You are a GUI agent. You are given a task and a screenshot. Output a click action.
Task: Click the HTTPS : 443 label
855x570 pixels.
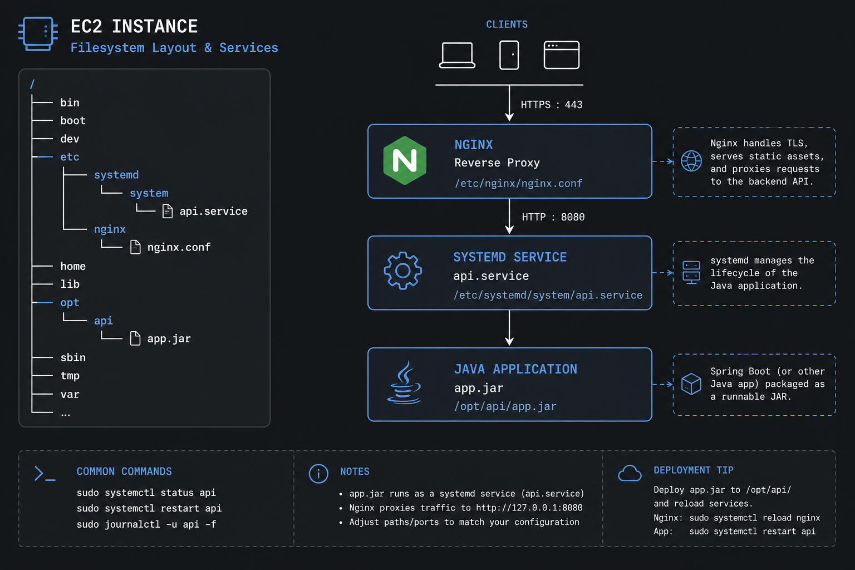click(x=552, y=105)
